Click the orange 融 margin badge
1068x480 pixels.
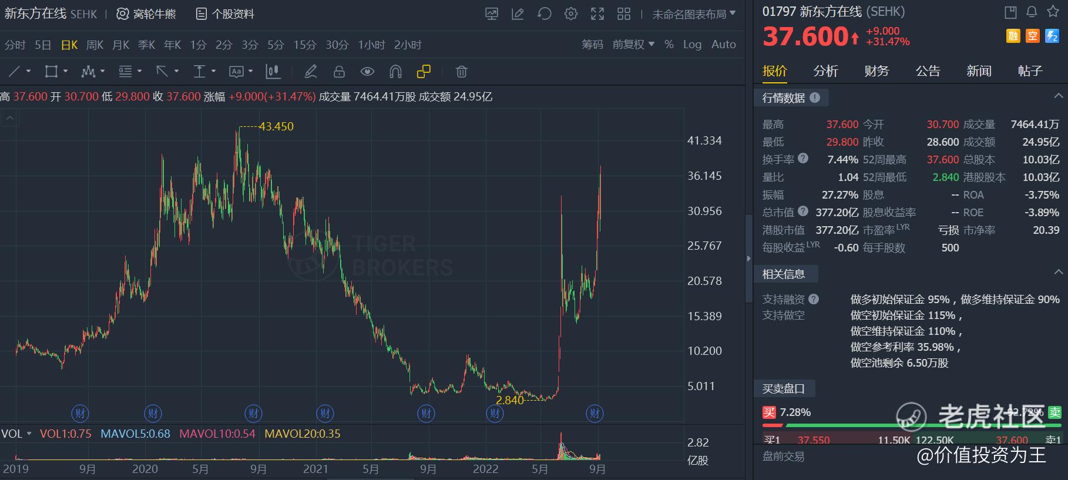point(1013,36)
